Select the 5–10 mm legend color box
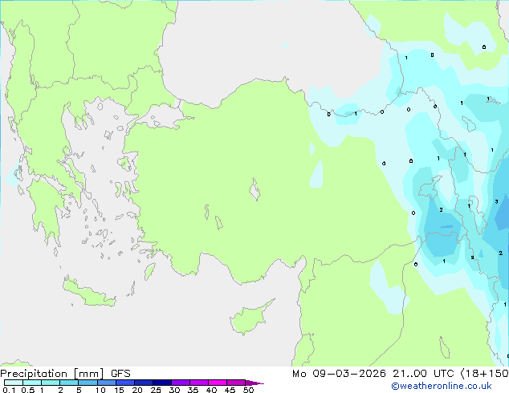Image resolution: width=509 pixels, height=393 pixels. 88,383
